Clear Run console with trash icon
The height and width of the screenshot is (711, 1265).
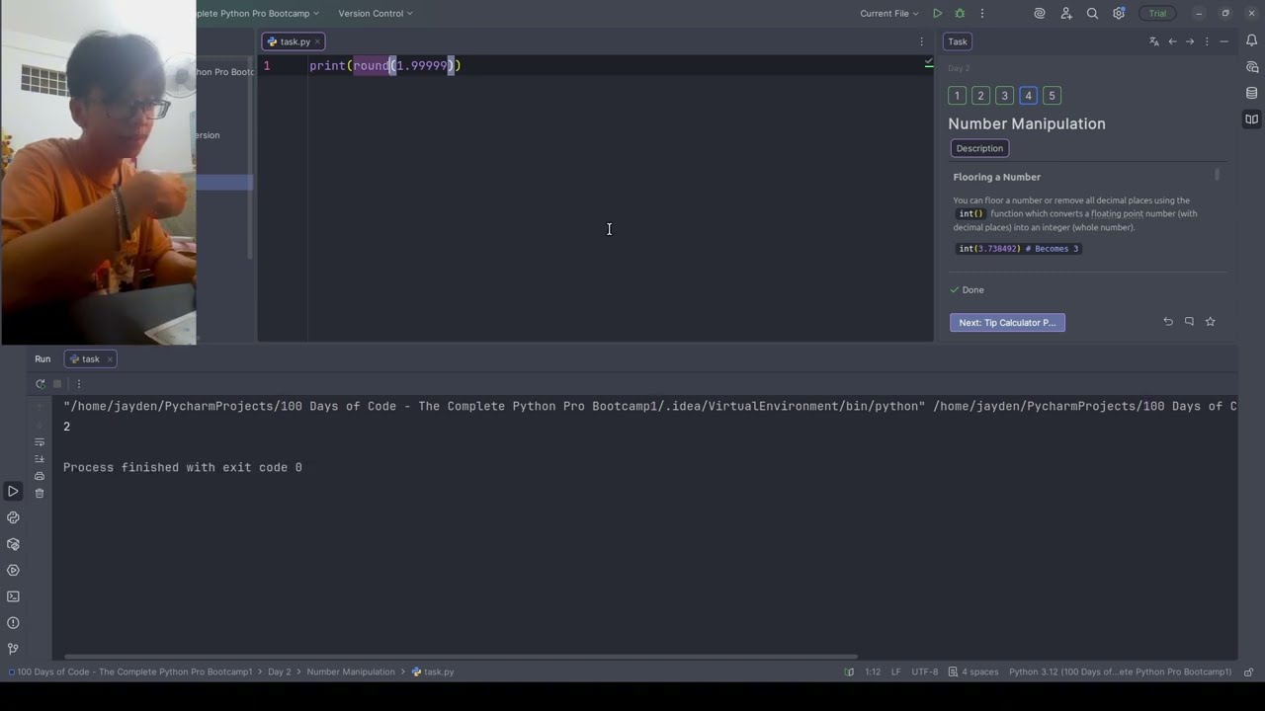pyautogui.click(x=40, y=493)
